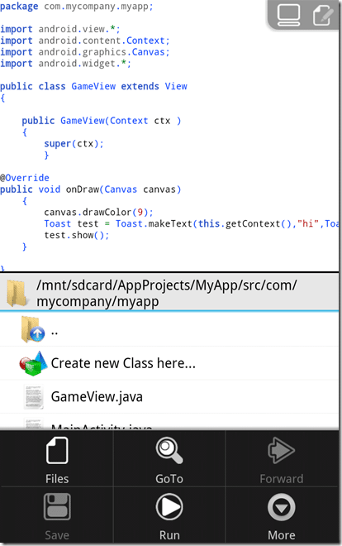Open the More options menu
Image resolution: width=342 pixels, height=546 pixels.
(x=282, y=516)
